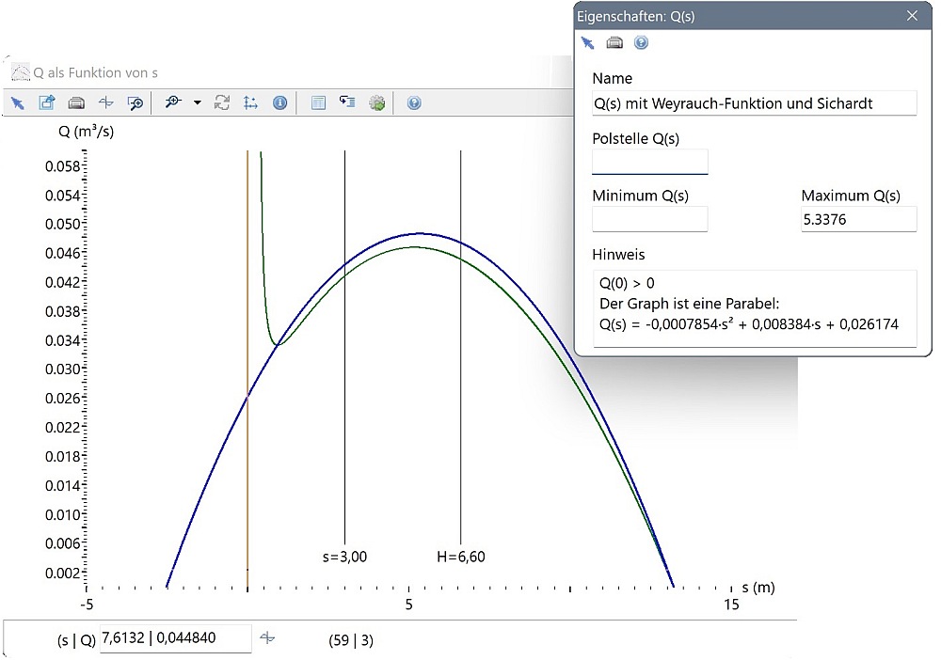
Task: Click the legend list icon
Action: tap(347, 103)
